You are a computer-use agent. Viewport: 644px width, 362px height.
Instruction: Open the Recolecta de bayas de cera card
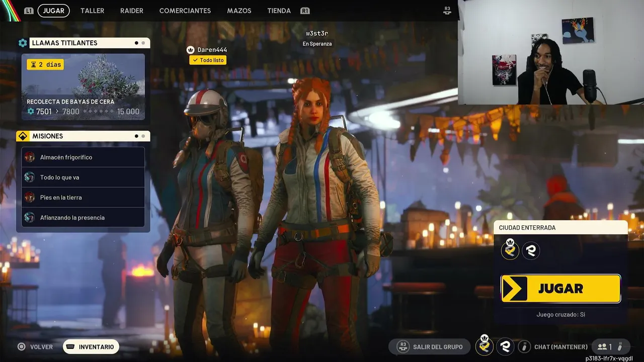[83, 87]
